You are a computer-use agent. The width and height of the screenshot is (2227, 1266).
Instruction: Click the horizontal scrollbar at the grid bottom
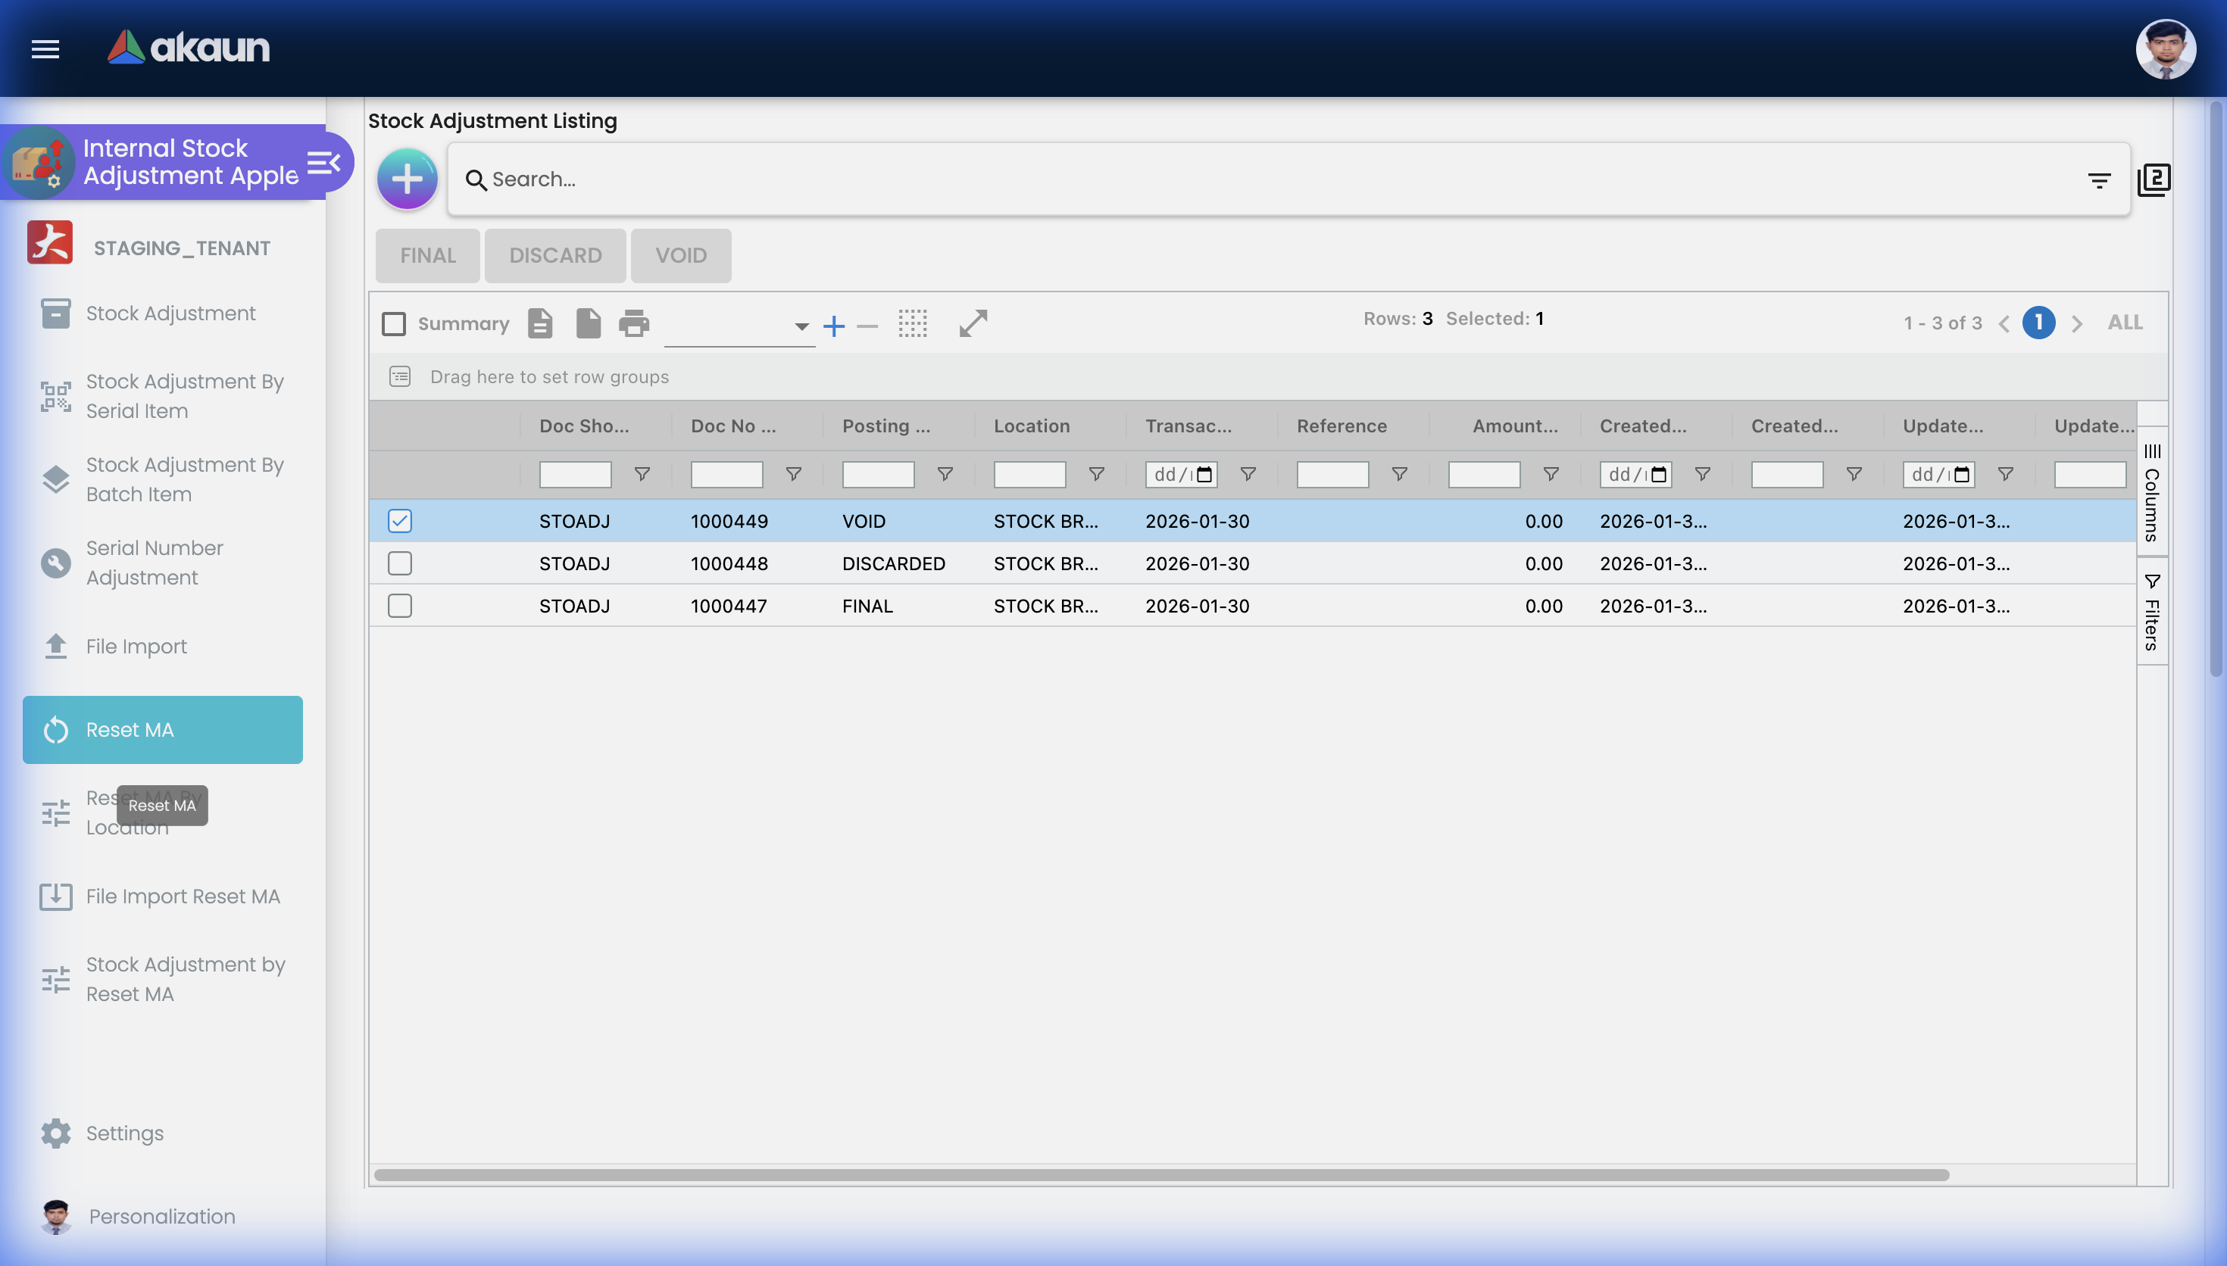tap(1161, 1174)
